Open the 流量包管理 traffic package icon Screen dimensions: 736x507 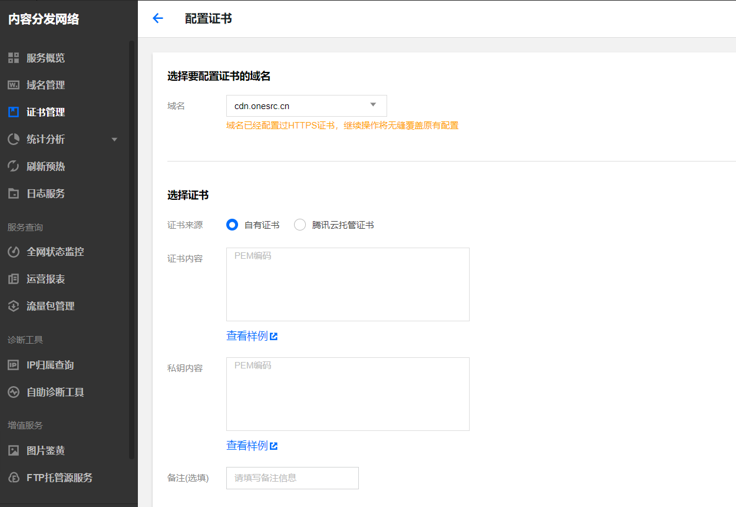point(13,306)
